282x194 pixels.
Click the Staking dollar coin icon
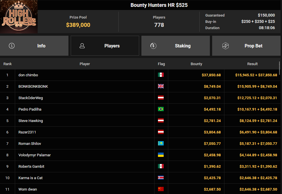(153, 46)
